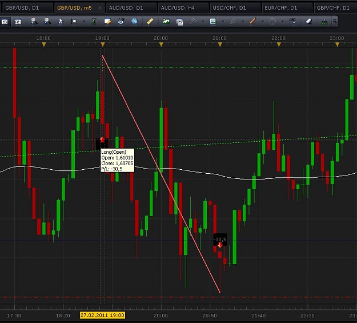This screenshot has height=323, width=357.
Task: Open the pitchfork tool dropdown arrow
Action: [x=203, y=21]
